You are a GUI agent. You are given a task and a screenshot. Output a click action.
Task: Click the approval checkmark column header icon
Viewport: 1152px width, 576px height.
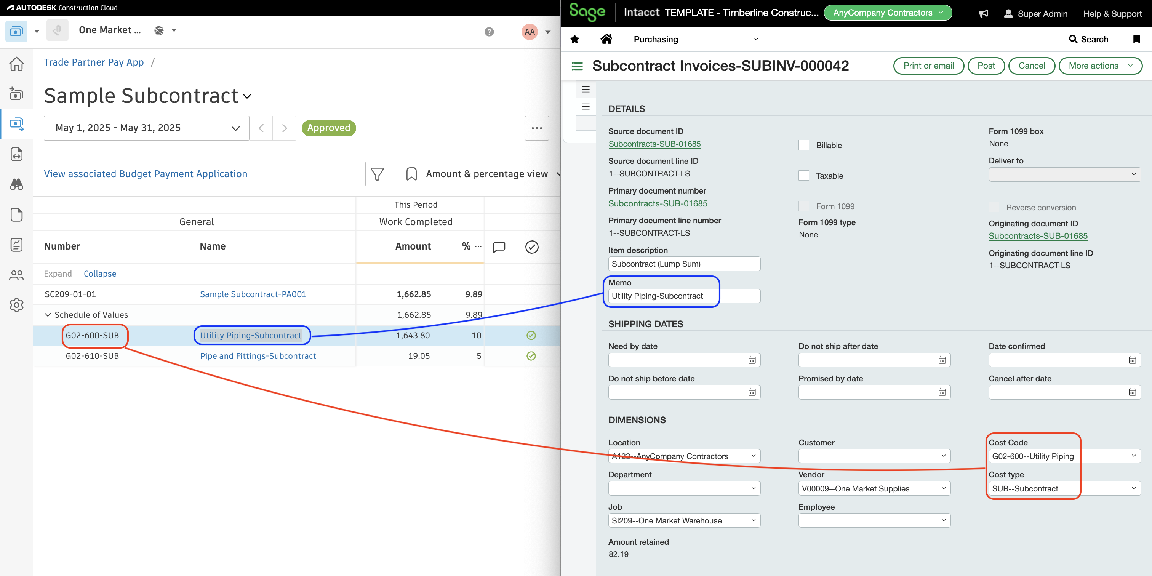tap(532, 247)
